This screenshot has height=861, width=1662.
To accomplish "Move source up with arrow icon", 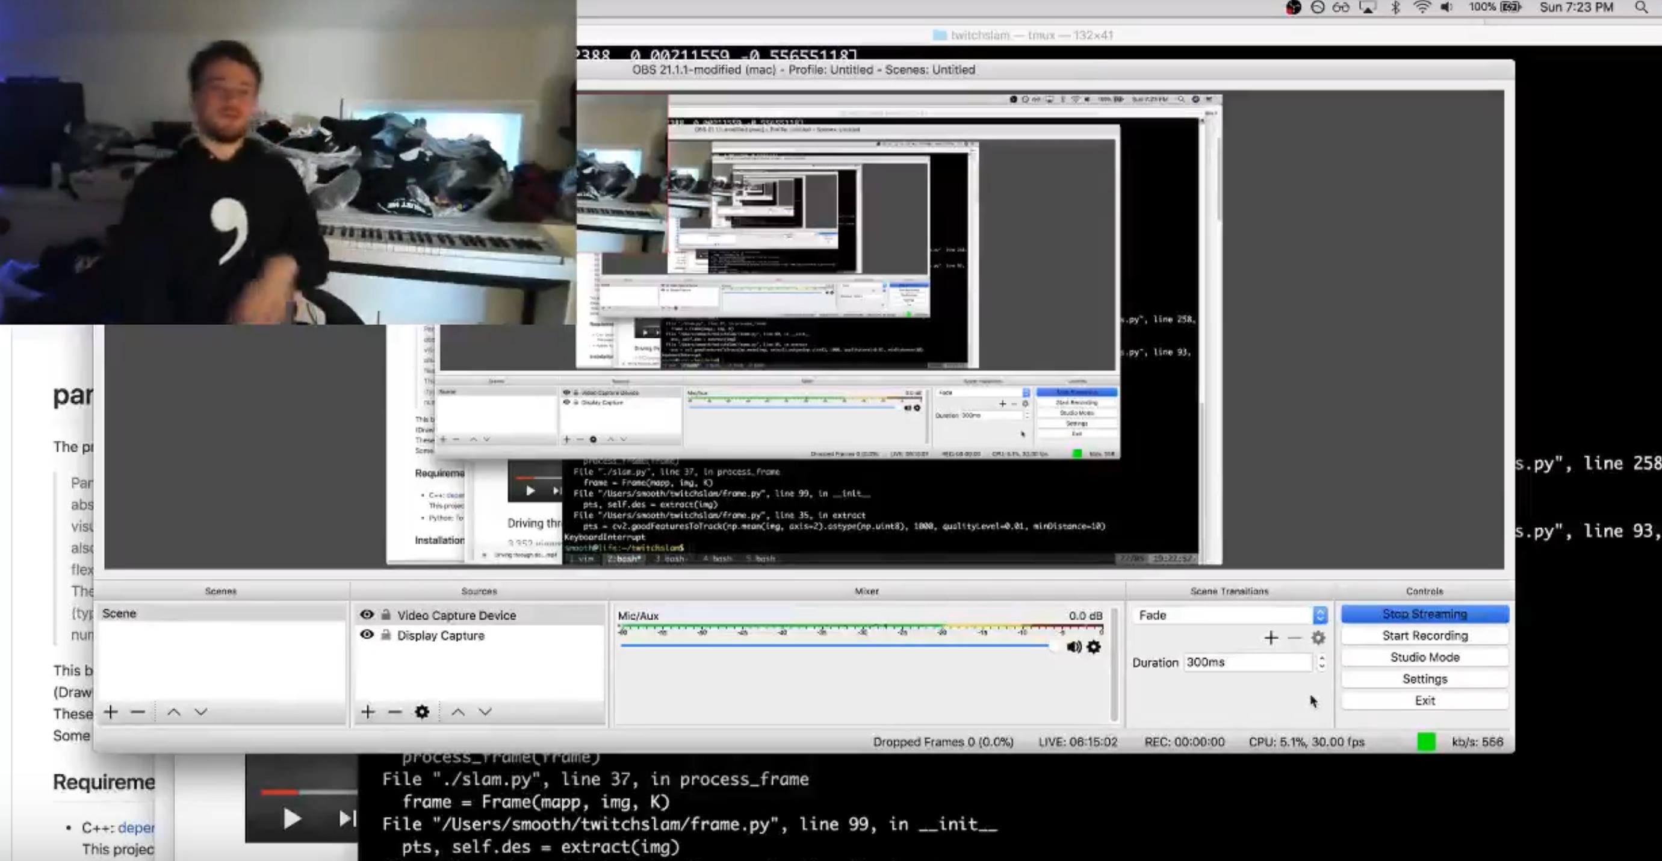I will point(458,712).
